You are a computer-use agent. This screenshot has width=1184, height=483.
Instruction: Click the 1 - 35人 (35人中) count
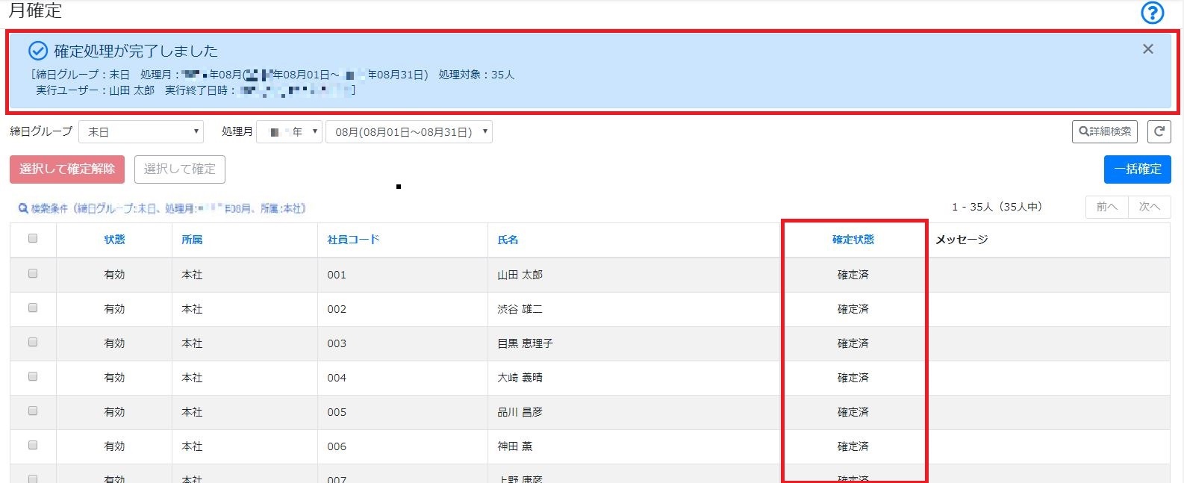click(x=997, y=207)
